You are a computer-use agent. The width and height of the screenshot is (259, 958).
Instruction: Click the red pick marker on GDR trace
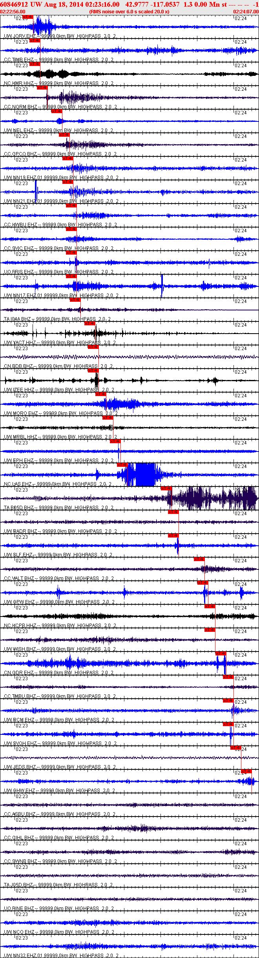pos(221,653)
